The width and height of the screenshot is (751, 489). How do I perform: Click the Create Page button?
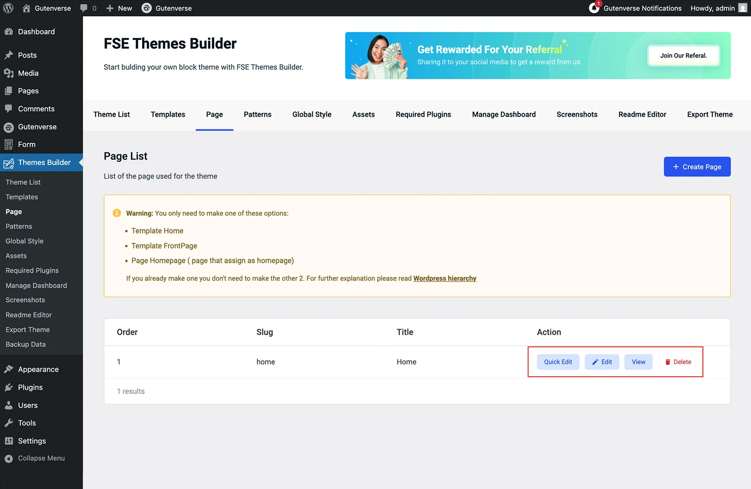pyautogui.click(x=697, y=167)
